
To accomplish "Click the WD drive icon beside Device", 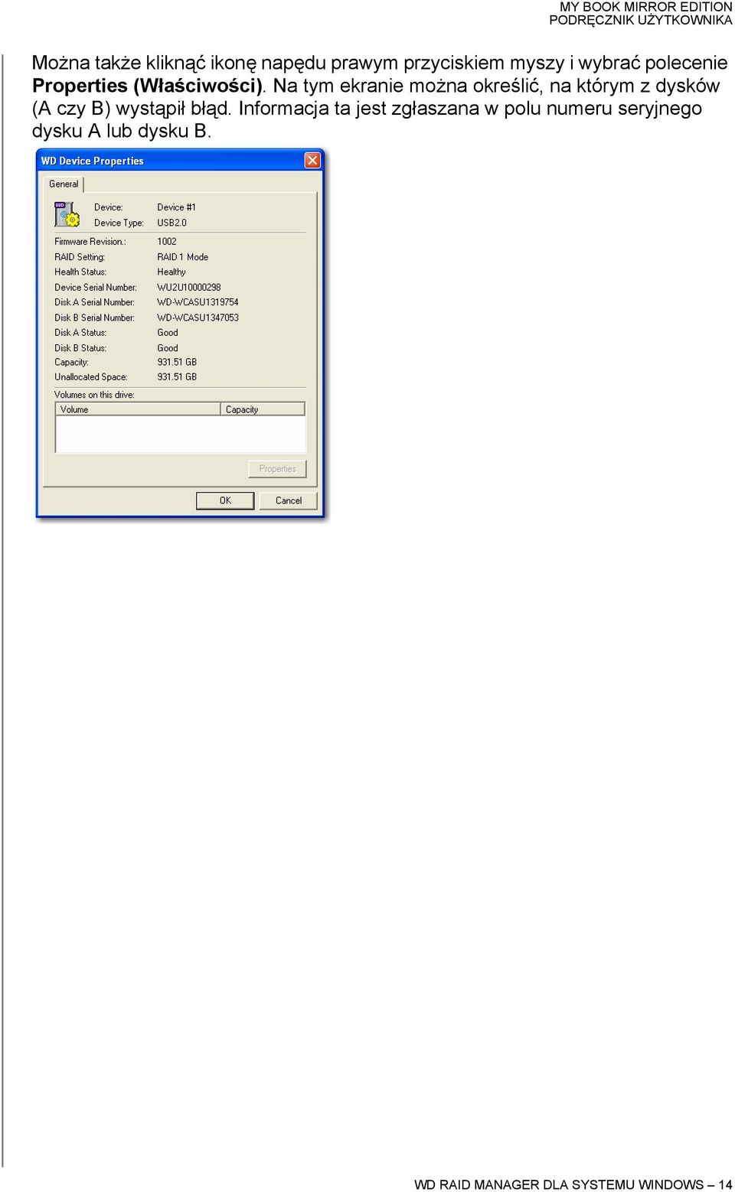I will (x=67, y=215).
